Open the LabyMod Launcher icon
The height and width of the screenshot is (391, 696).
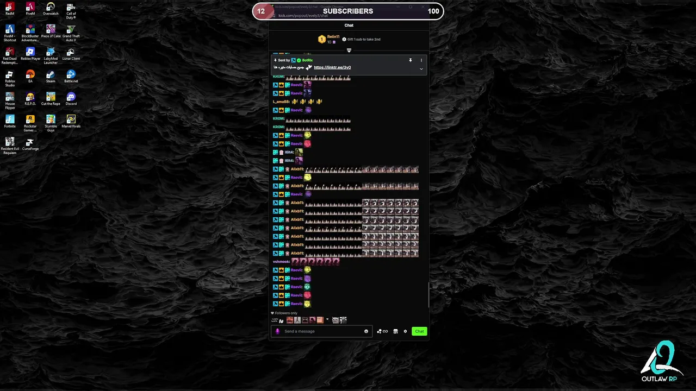51,56
